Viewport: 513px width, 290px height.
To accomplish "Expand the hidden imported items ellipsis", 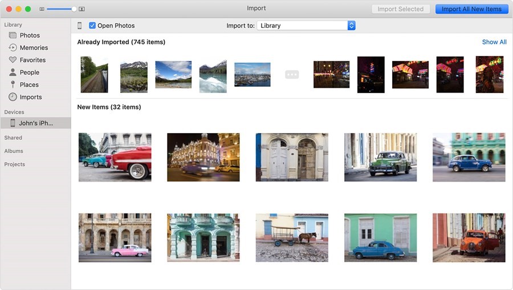I will tap(292, 75).
